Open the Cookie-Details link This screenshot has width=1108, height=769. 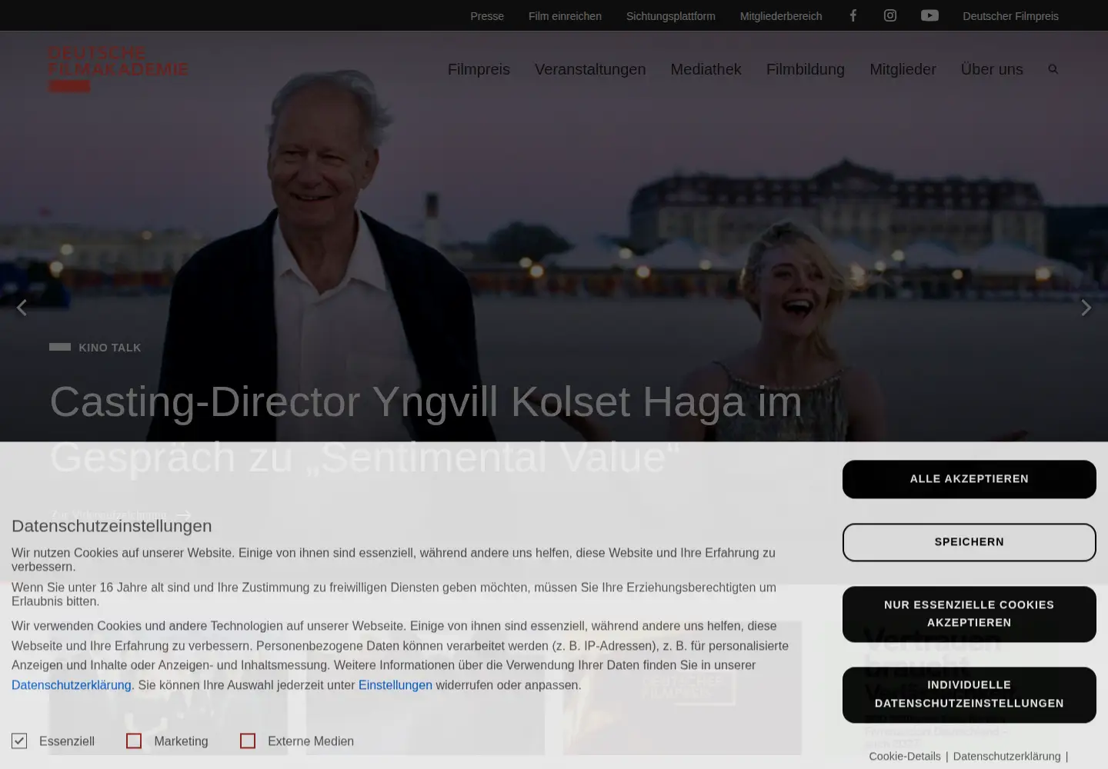[x=905, y=757]
